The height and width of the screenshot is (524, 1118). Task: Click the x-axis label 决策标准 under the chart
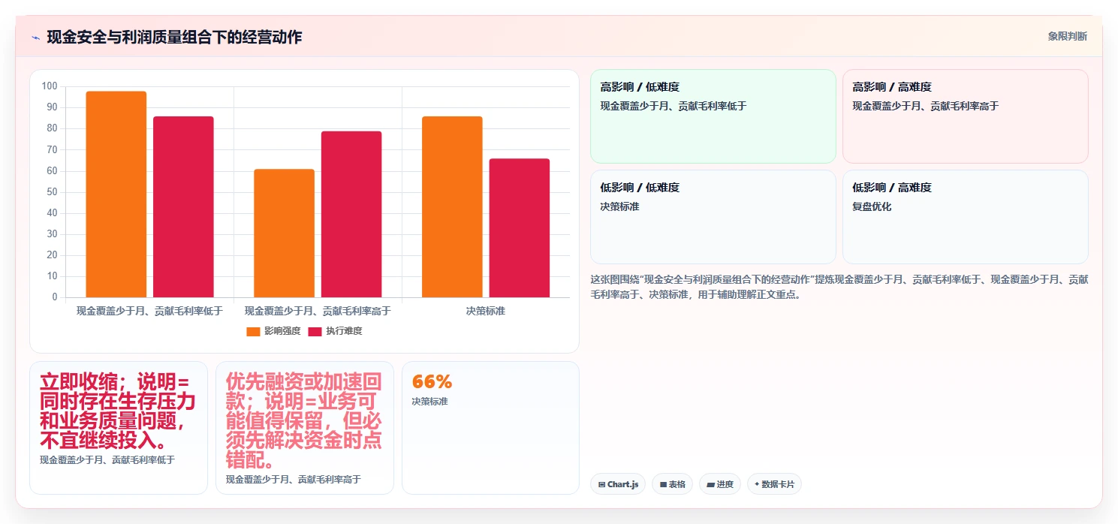(x=486, y=311)
